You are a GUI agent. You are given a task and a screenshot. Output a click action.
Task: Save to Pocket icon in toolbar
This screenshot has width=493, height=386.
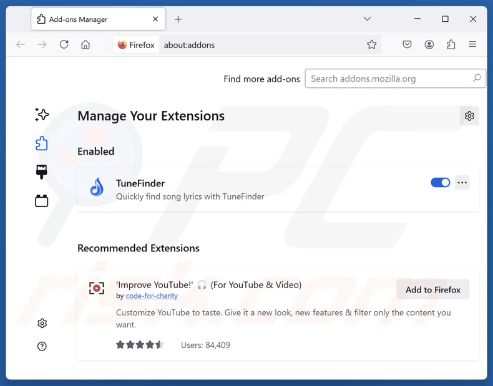pyautogui.click(x=407, y=45)
